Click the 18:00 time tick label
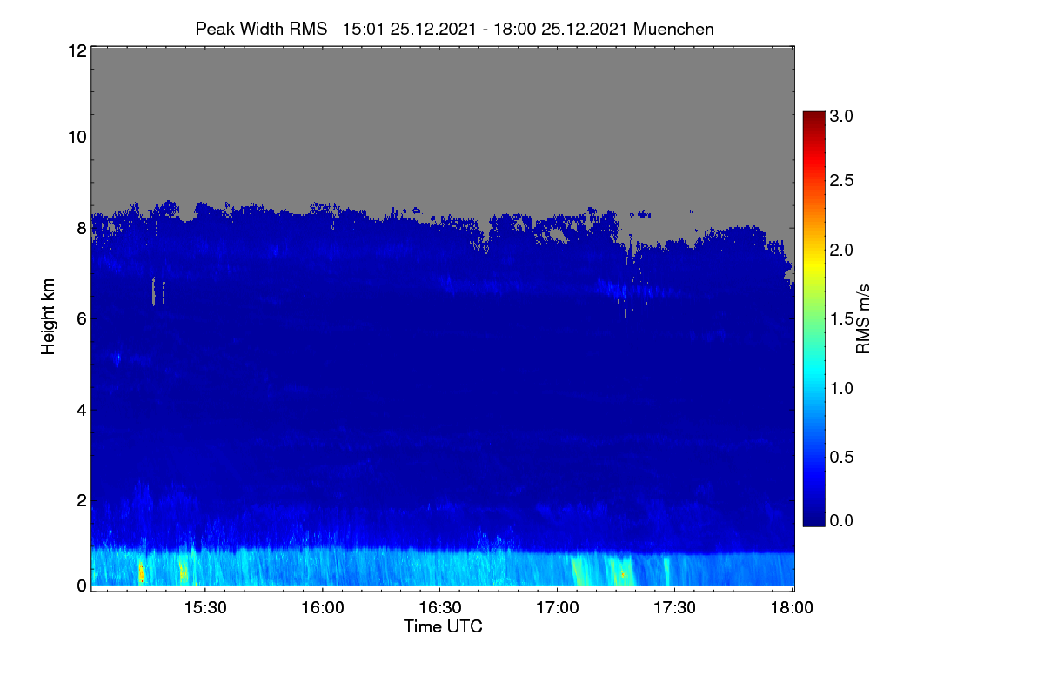Image resolution: width=1044 pixels, height=696 pixels. [x=791, y=608]
